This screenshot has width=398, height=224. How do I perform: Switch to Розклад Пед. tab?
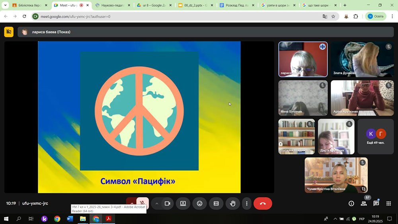(237, 5)
